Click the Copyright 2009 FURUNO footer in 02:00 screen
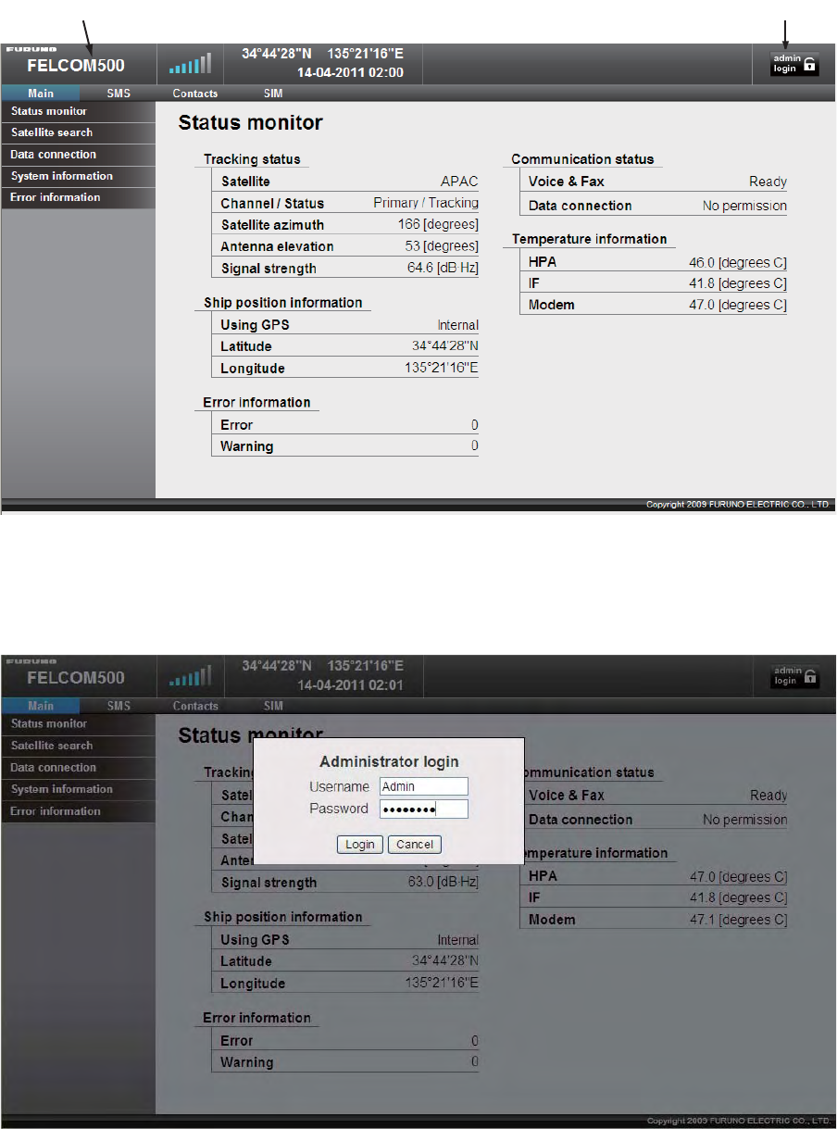837x1129 pixels. pos(740,505)
